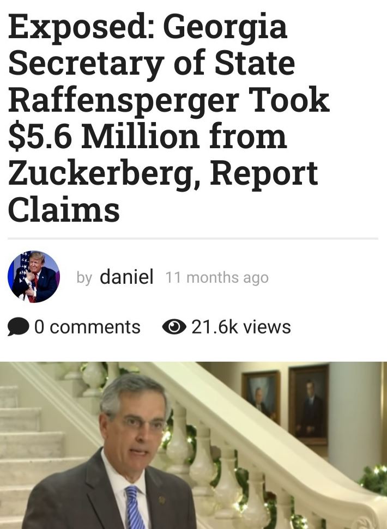Open the Raffensperger Zuckerberg article headline
Image resolution: width=387 pixels, height=529 pixels.
click(x=169, y=118)
